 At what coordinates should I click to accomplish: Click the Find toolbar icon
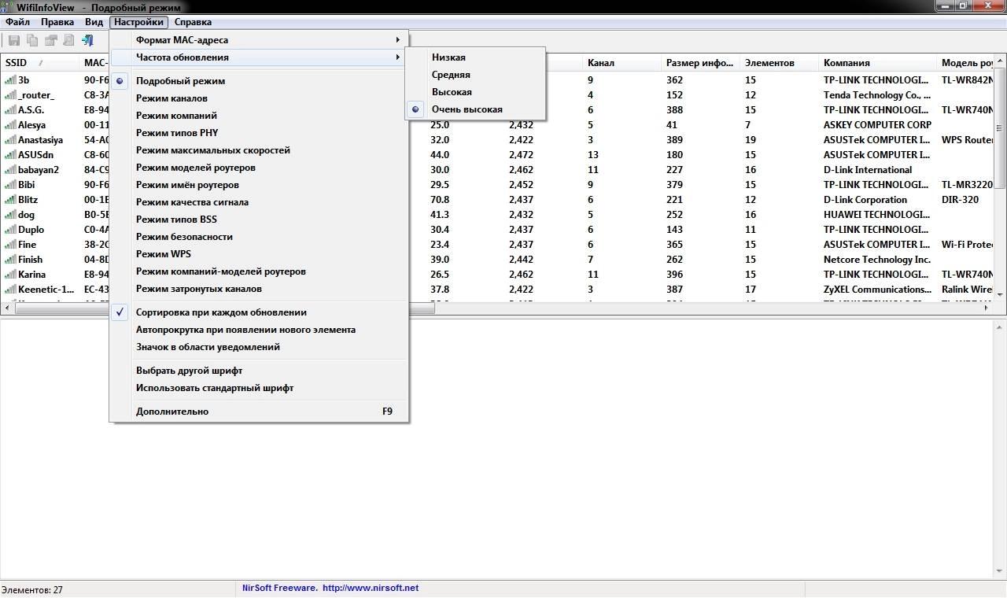pyautogui.click(x=69, y=40)
